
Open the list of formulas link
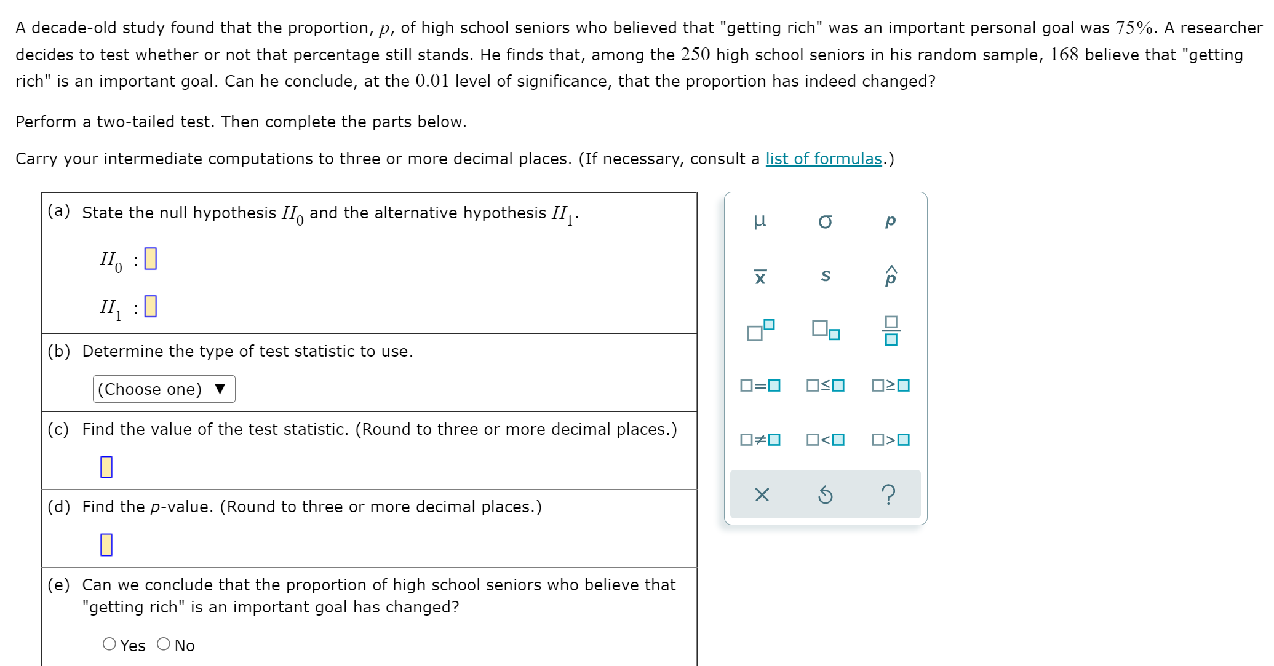coord(822,159)
